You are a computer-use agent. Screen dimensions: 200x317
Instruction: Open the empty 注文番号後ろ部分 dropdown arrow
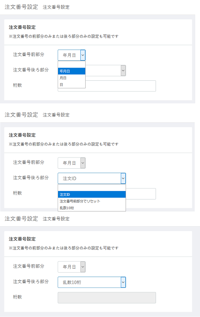pos(123,71)
